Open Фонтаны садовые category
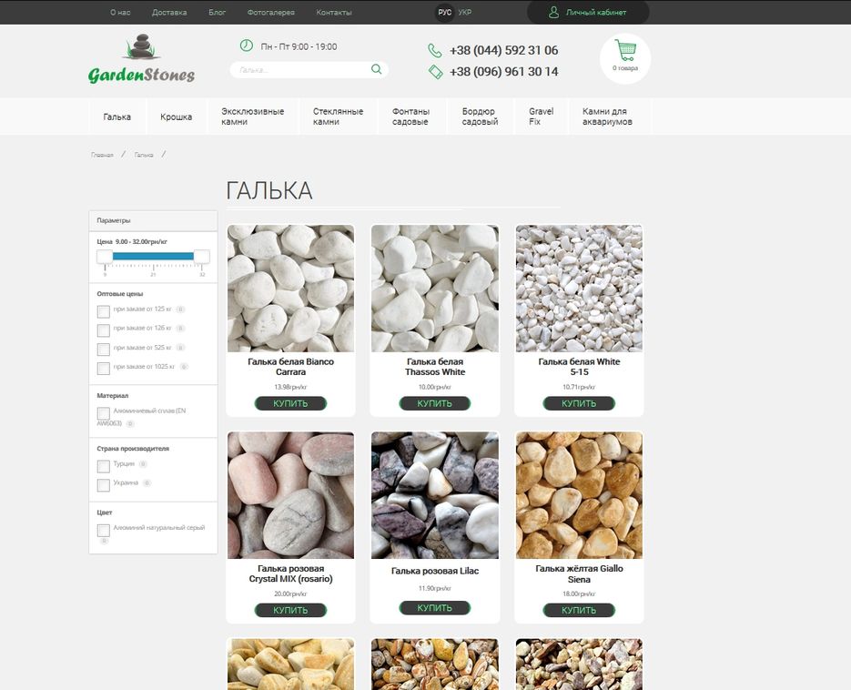This screenshot has width=851, height=690. [411, 117]
